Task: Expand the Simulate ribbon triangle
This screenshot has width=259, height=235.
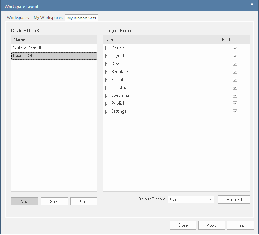Action: pyautogui.click(x=106, y=72)
